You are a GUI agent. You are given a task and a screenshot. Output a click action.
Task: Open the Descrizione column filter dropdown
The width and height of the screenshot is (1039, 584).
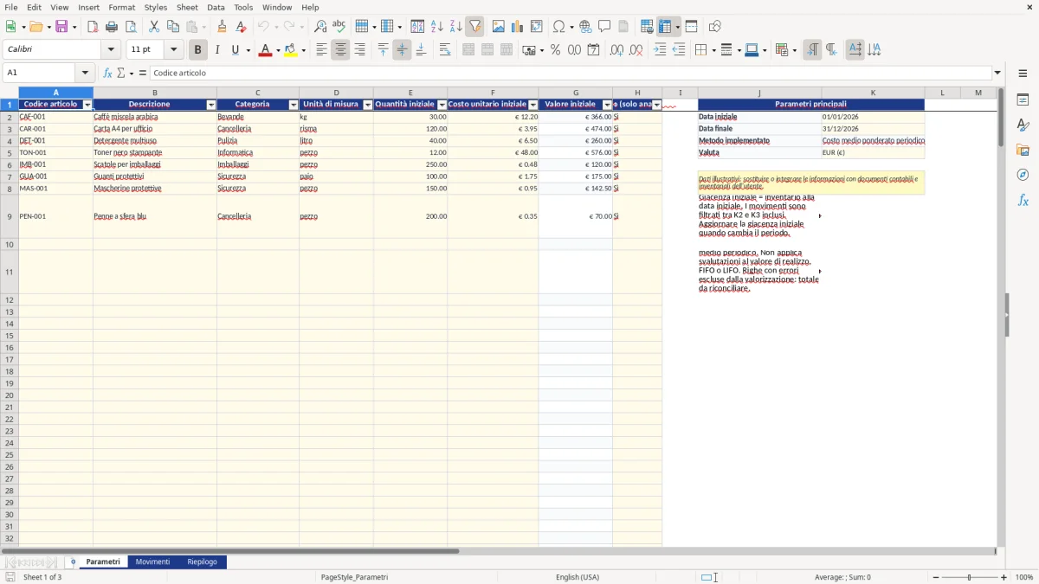pyautogui.click(x=211, y=105)
